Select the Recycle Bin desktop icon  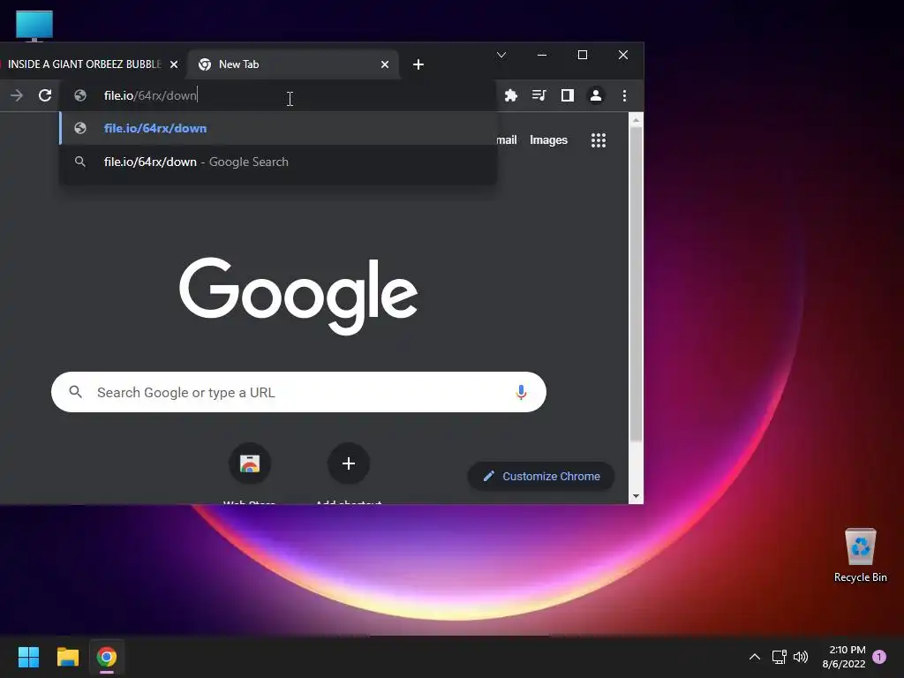pyautogui.click(x=860, y=554)
